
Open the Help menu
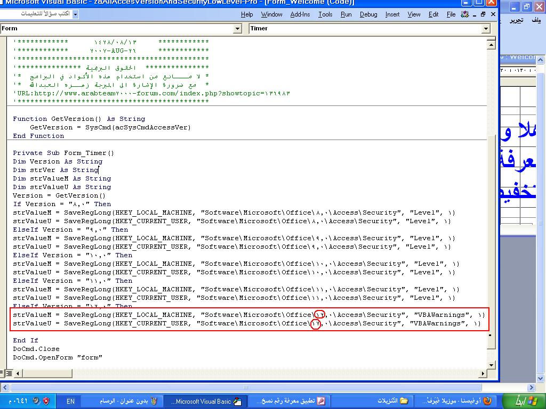click(247, 14)
